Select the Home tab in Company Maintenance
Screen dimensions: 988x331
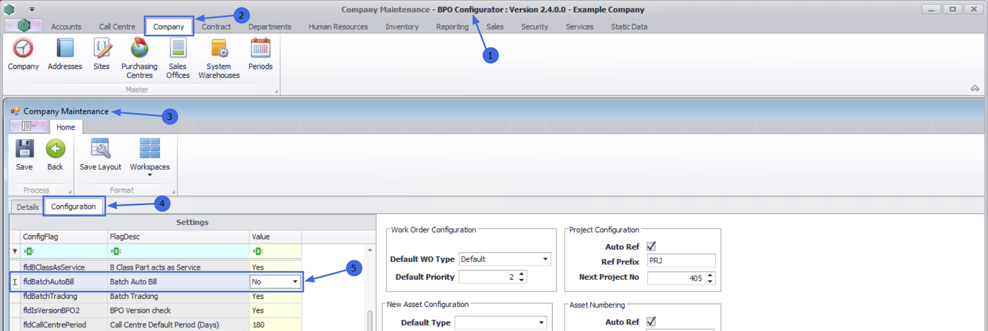pyautogui.click(x=66, y=127)
